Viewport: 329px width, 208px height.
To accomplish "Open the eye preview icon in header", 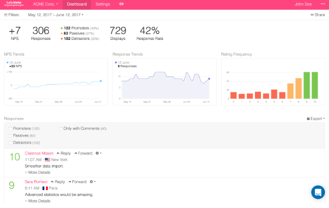I will click(x=121, y=4).
